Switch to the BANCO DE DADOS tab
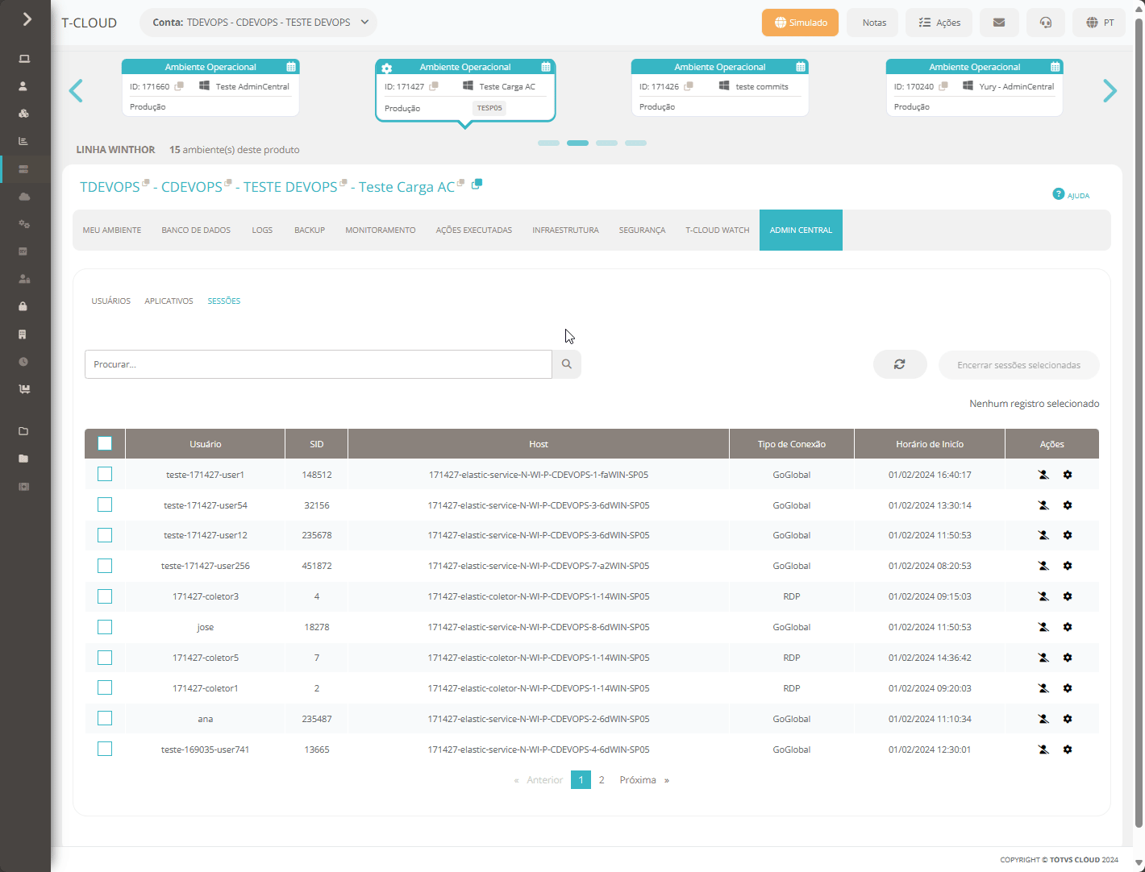This screenshot has width=1145, height=872. tap(196, 230)
